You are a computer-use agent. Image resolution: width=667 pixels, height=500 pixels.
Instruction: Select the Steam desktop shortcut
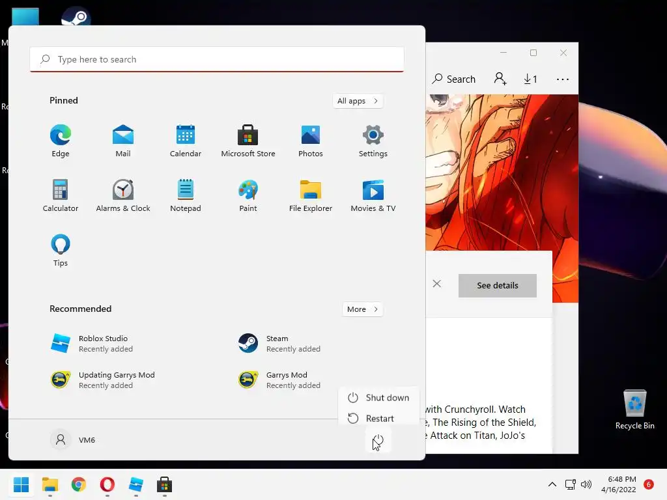(76, 16)
